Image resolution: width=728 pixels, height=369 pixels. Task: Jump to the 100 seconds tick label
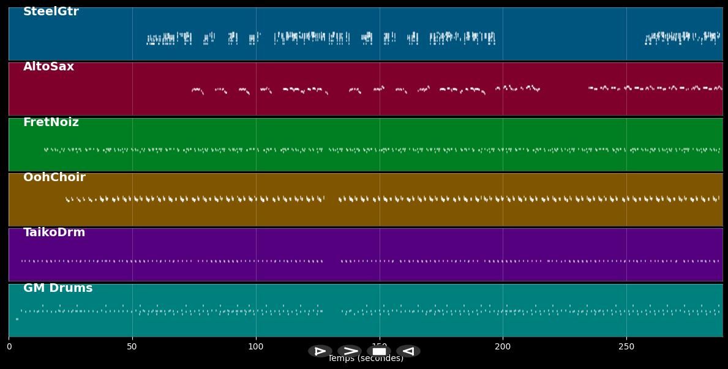point(256,347)
